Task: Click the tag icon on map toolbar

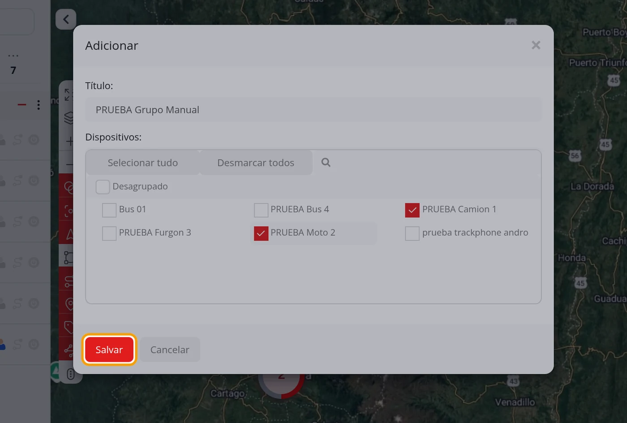Action: [x=69, y=327]
